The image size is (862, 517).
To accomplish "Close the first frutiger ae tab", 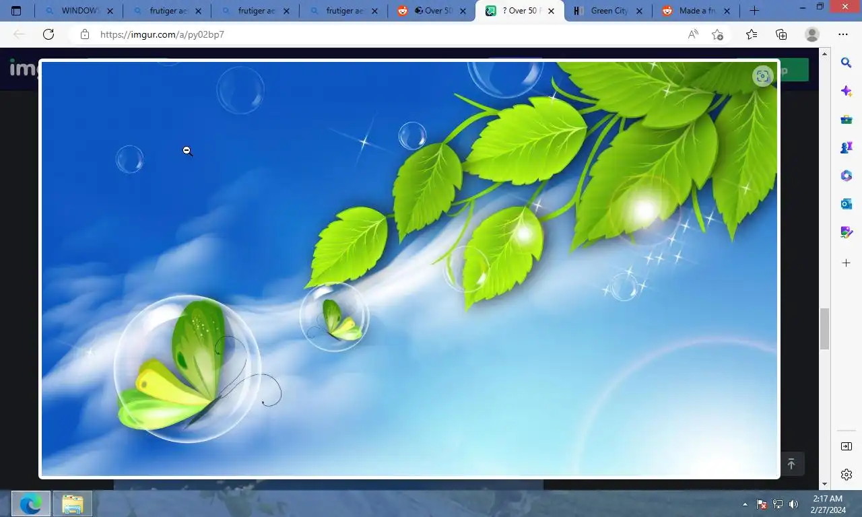I will [199, 11].
